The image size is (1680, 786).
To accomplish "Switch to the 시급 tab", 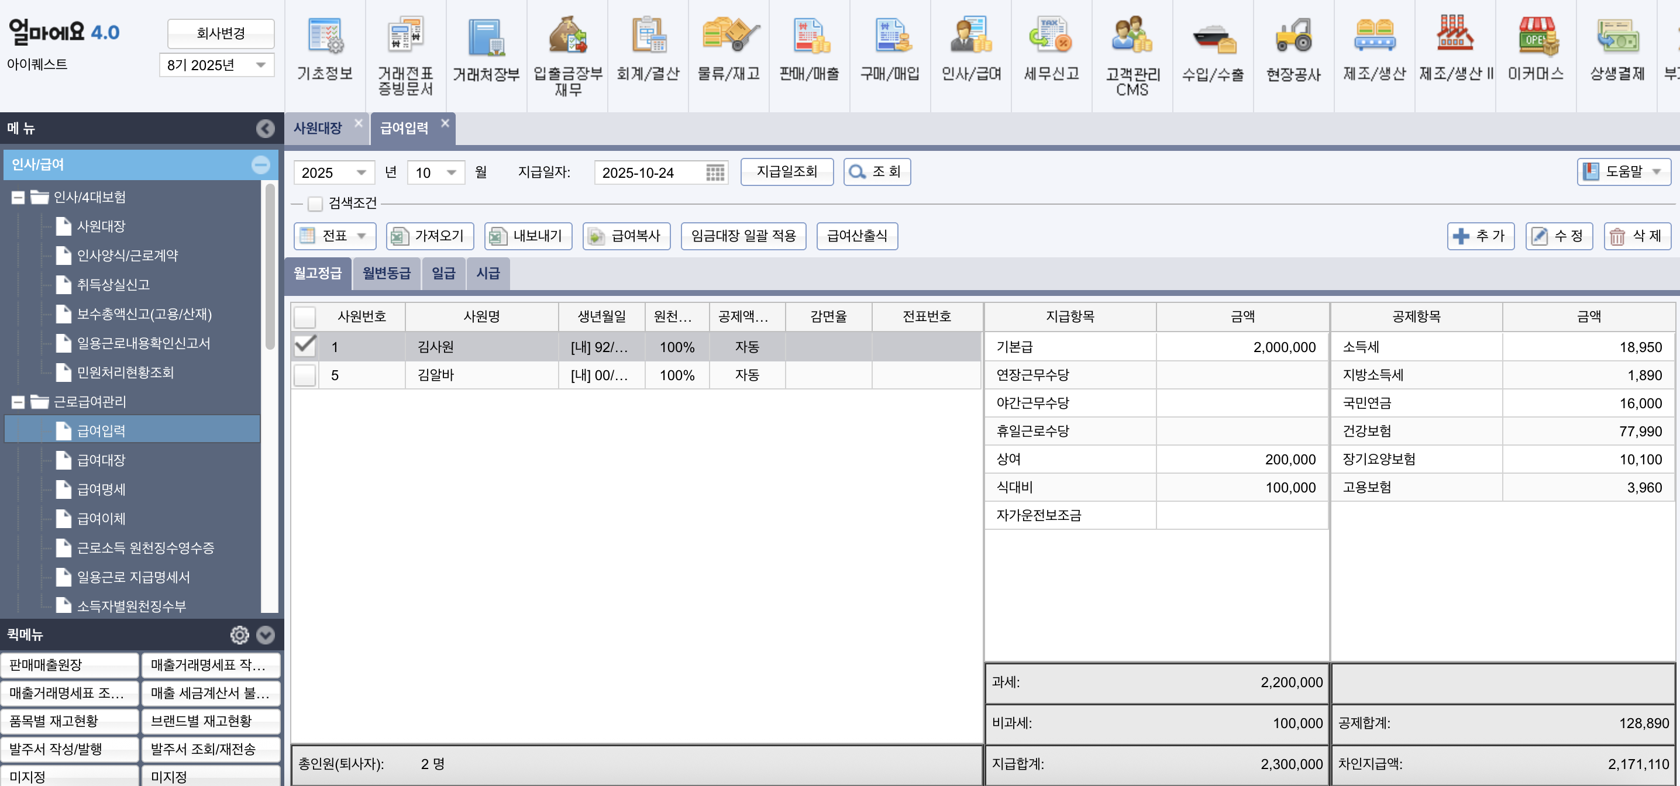I will [488, 273].
